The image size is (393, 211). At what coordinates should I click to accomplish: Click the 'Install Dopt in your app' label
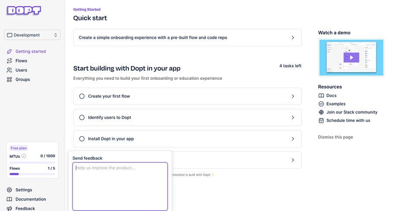(111, 139)
